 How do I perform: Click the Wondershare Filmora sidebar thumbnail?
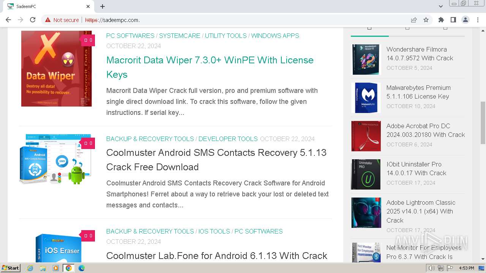click(366, 60)
